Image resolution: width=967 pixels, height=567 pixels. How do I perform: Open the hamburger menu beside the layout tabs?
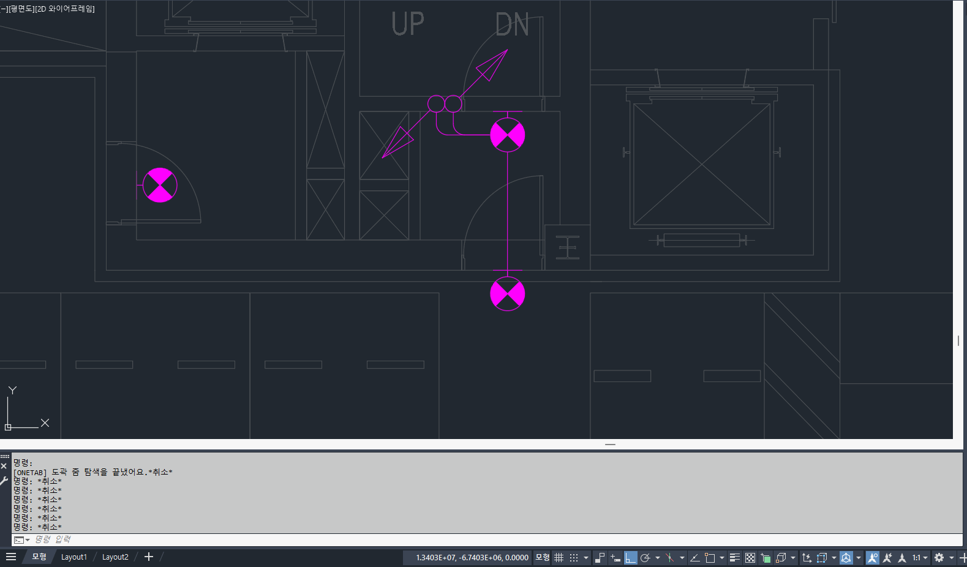point(11,557)
